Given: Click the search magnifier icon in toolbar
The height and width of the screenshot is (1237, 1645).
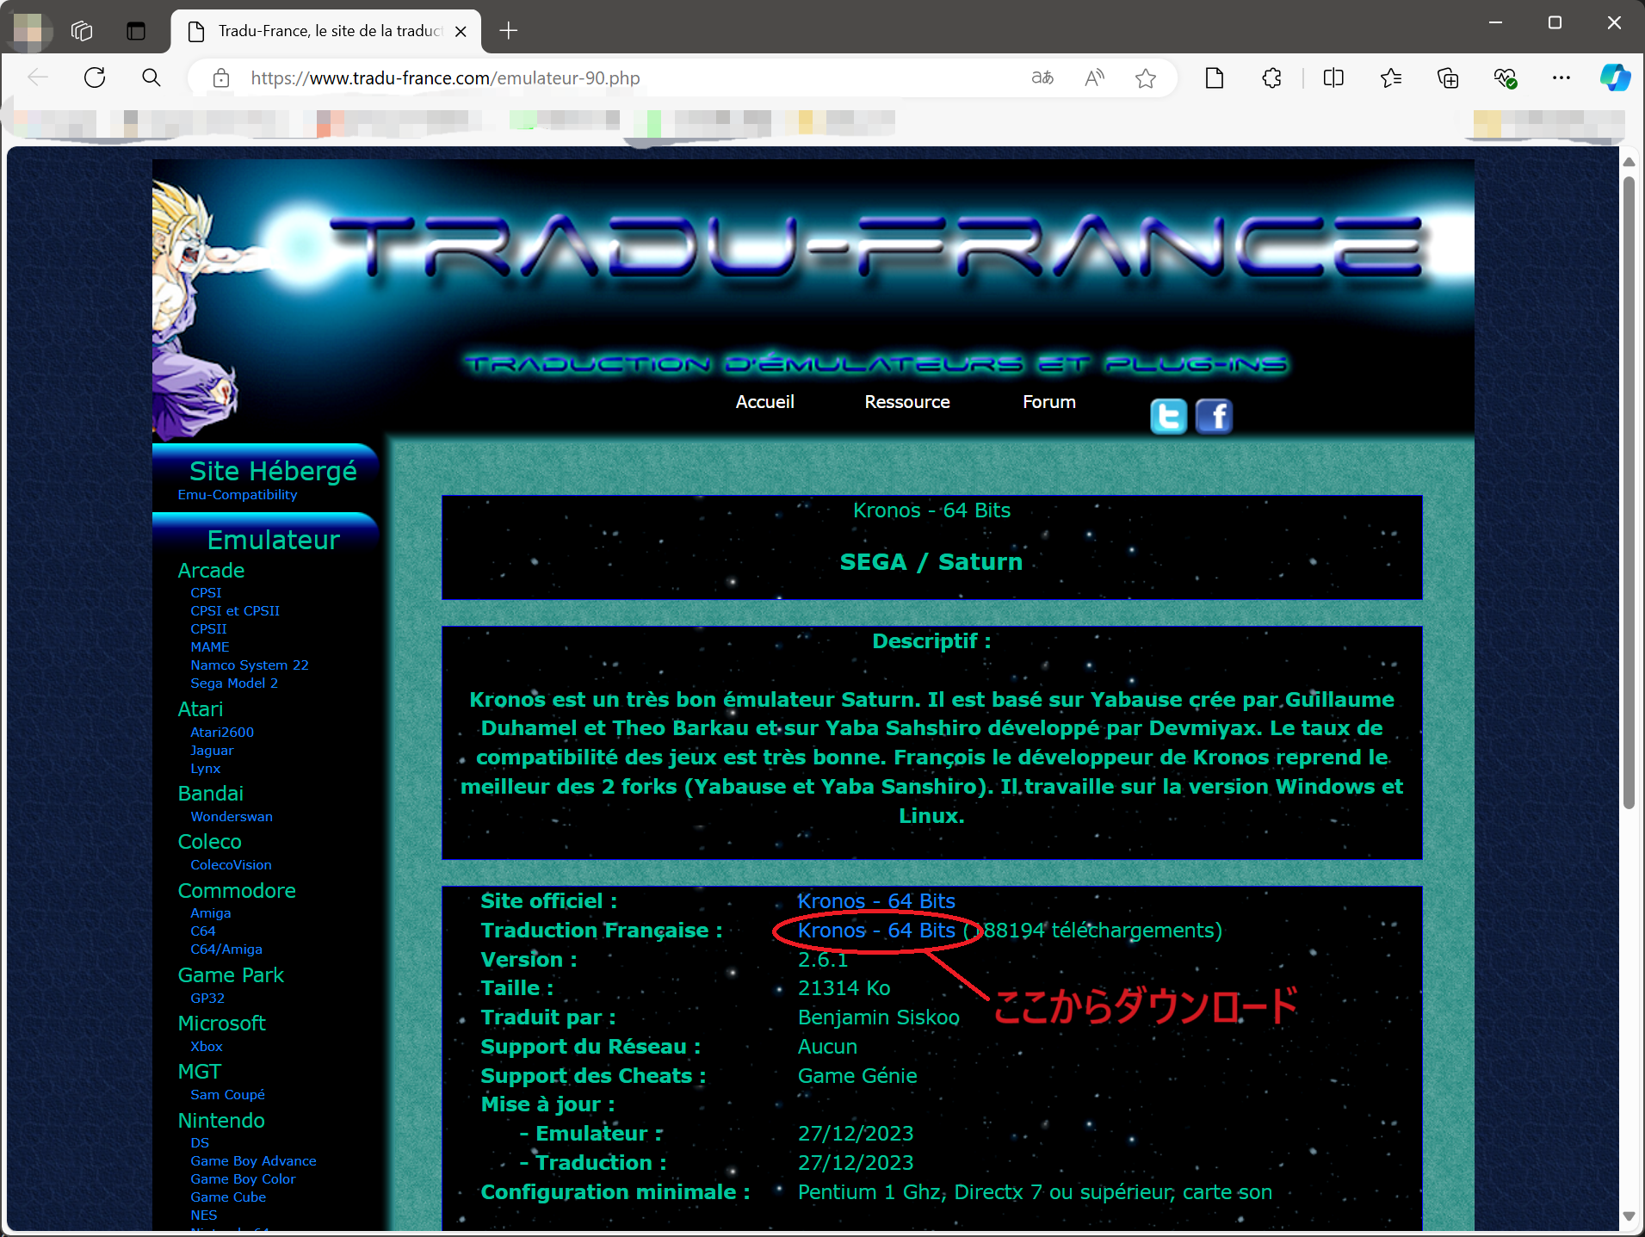Looking at the screenshot, I should pyautogui.click(x=152, y=78).
